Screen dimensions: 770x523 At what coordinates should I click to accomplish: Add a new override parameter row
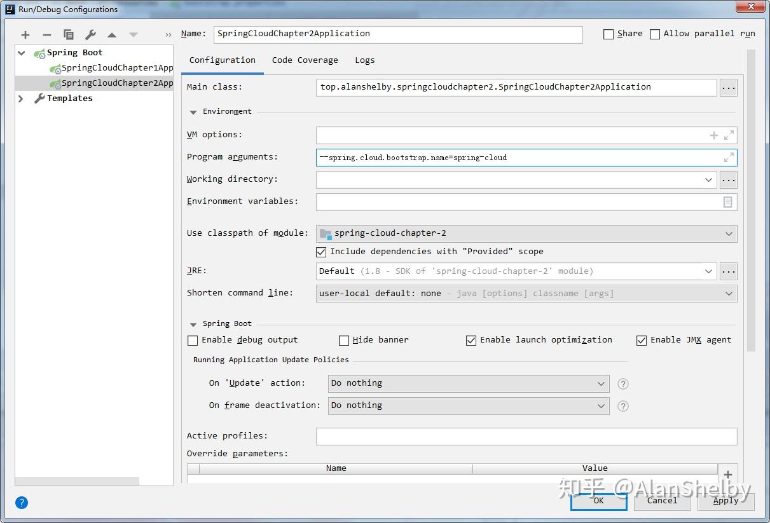(727, 473)
